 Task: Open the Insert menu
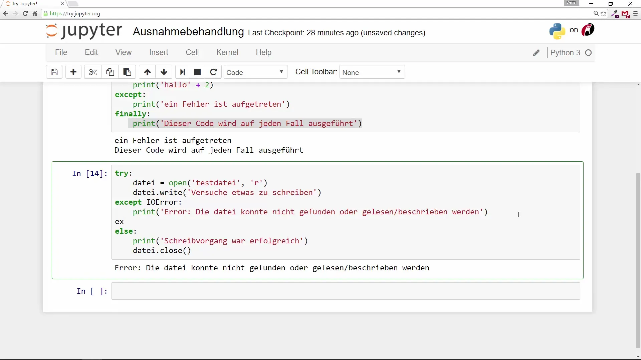[x=159, y=52]
